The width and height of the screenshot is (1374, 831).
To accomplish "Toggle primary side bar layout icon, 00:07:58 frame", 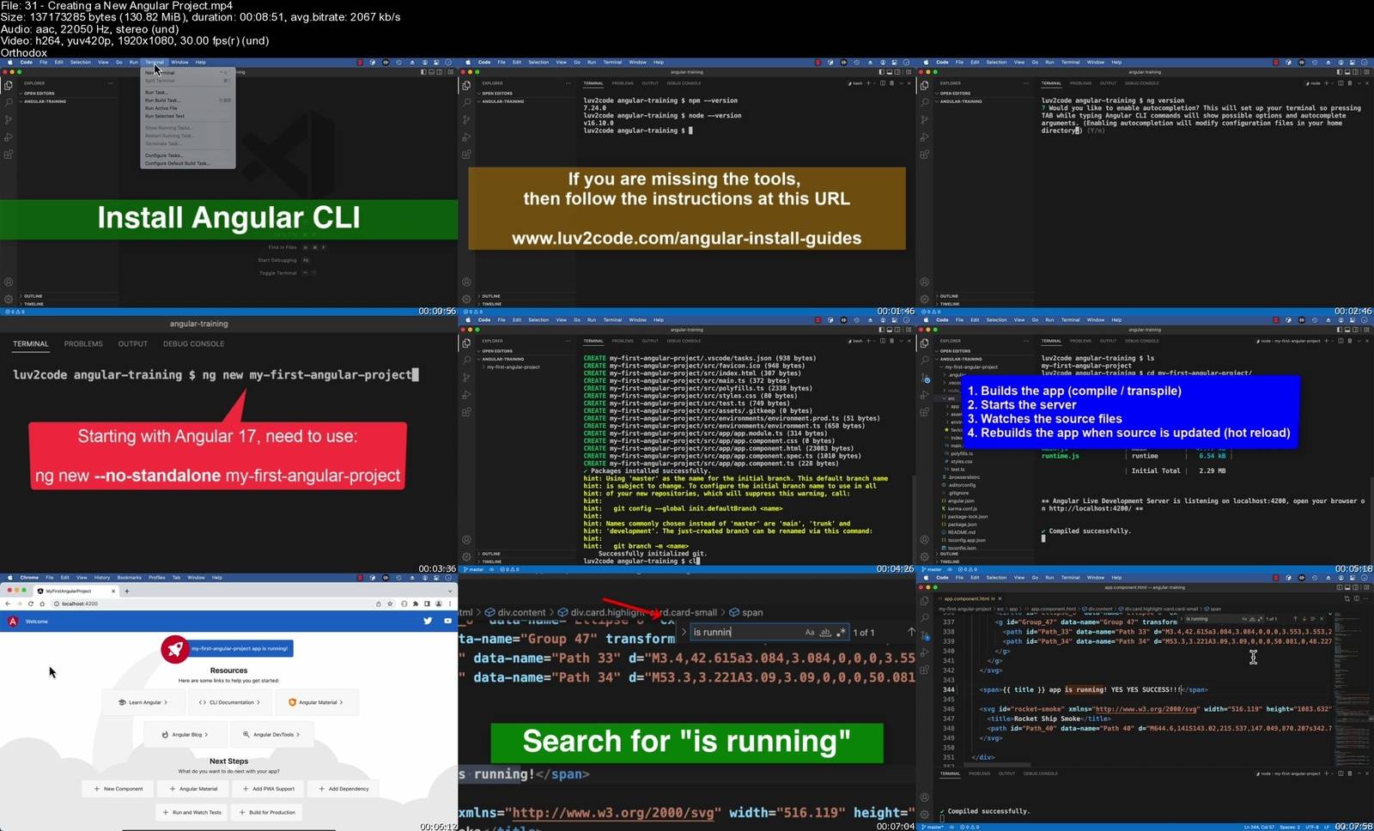I will pyautogui.click(x=1340, y=587).
